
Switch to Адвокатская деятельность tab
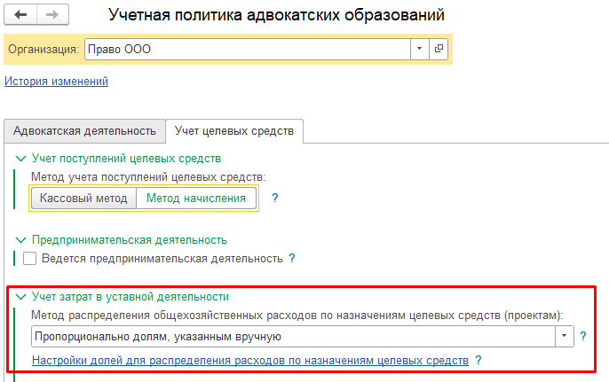(x=85, y=131)
